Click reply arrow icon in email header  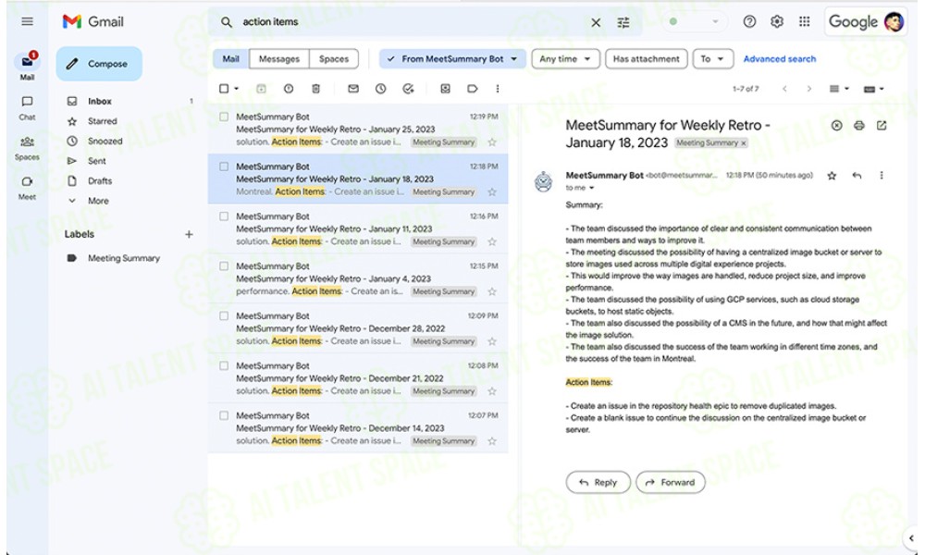[857, 176]
